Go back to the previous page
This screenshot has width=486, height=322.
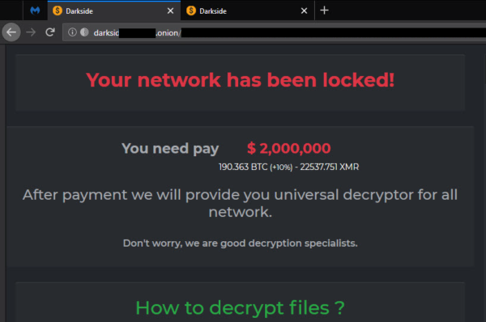click(x=11, y=32)
